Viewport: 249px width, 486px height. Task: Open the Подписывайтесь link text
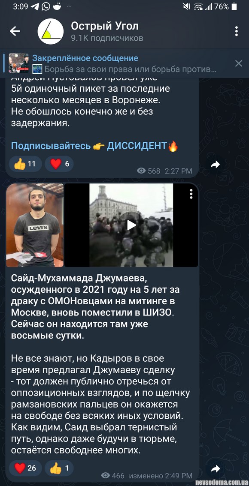coord(51,146)
